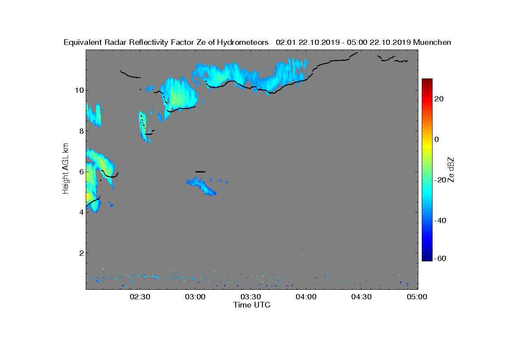517x345 pixels.
Task: Click the height tick label 10
Action: coord(79,90)
